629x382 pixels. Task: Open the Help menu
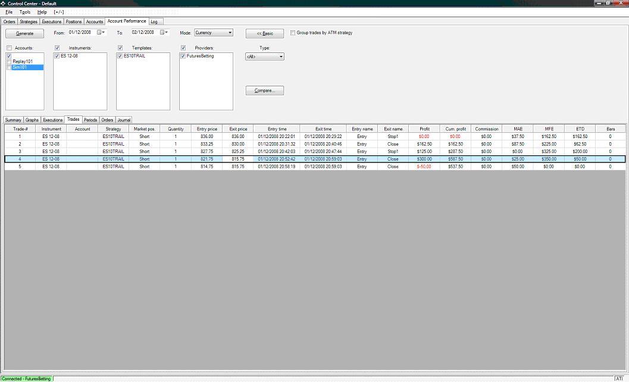coord(42,12)
